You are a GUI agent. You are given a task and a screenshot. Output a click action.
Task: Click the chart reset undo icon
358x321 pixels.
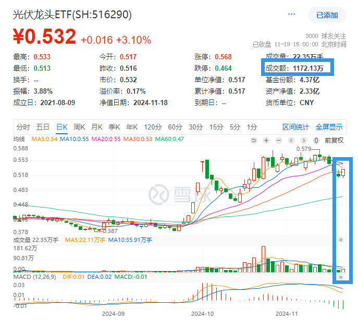point(254,140)
